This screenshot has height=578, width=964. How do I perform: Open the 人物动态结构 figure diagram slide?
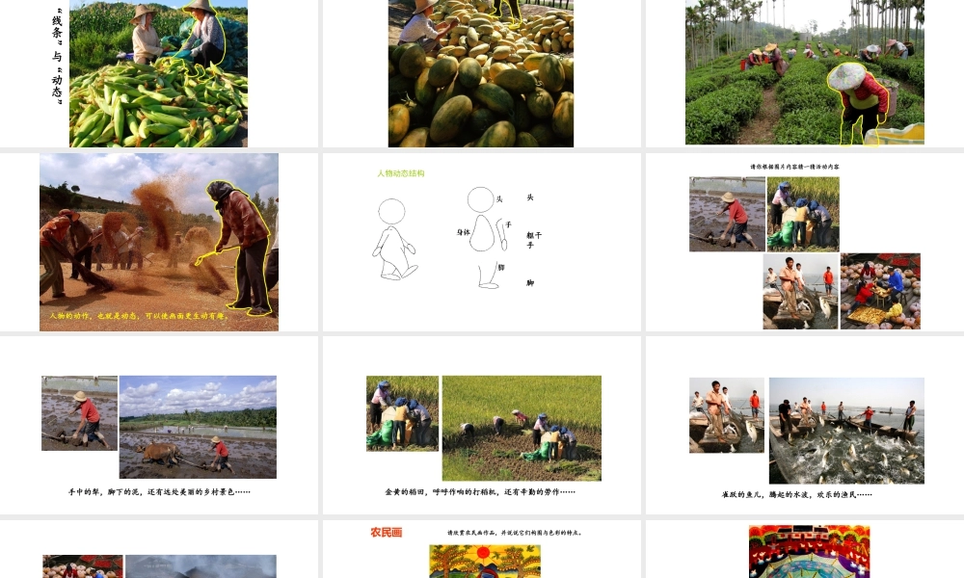click(x=481, y=242)
